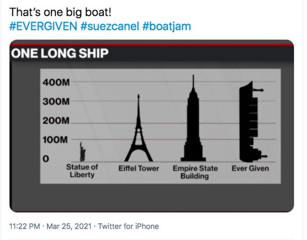Click the Twitter for iPhone source link

pos(129,226)
